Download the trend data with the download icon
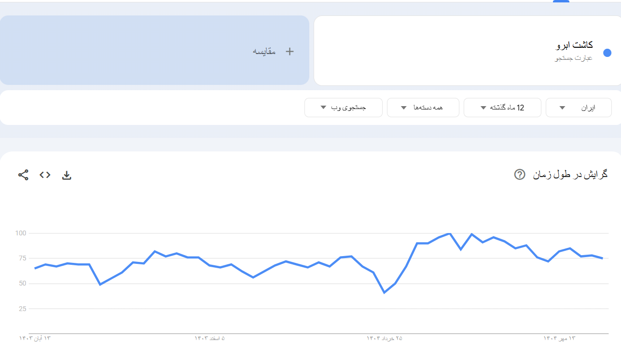 tap(67, 175)
